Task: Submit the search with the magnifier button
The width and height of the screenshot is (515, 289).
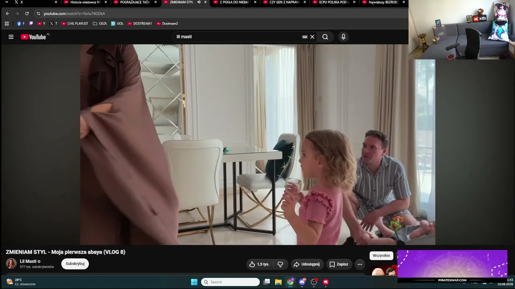Action: (x=325, y=37)
